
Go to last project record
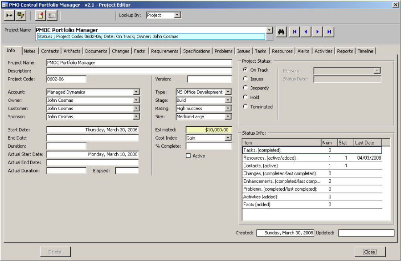point(329,32)
